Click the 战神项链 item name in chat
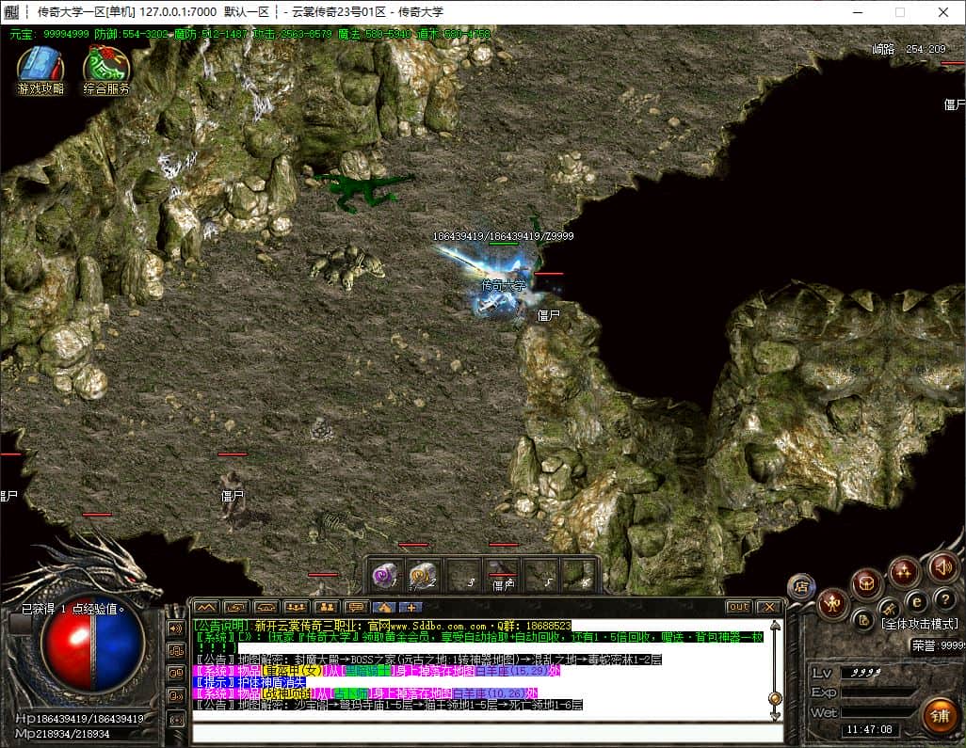Viewport: 966px width, 748px height. click(288, 693)
